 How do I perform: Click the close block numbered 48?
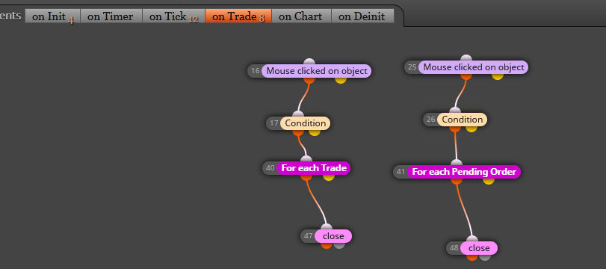(x=479, y=248)
